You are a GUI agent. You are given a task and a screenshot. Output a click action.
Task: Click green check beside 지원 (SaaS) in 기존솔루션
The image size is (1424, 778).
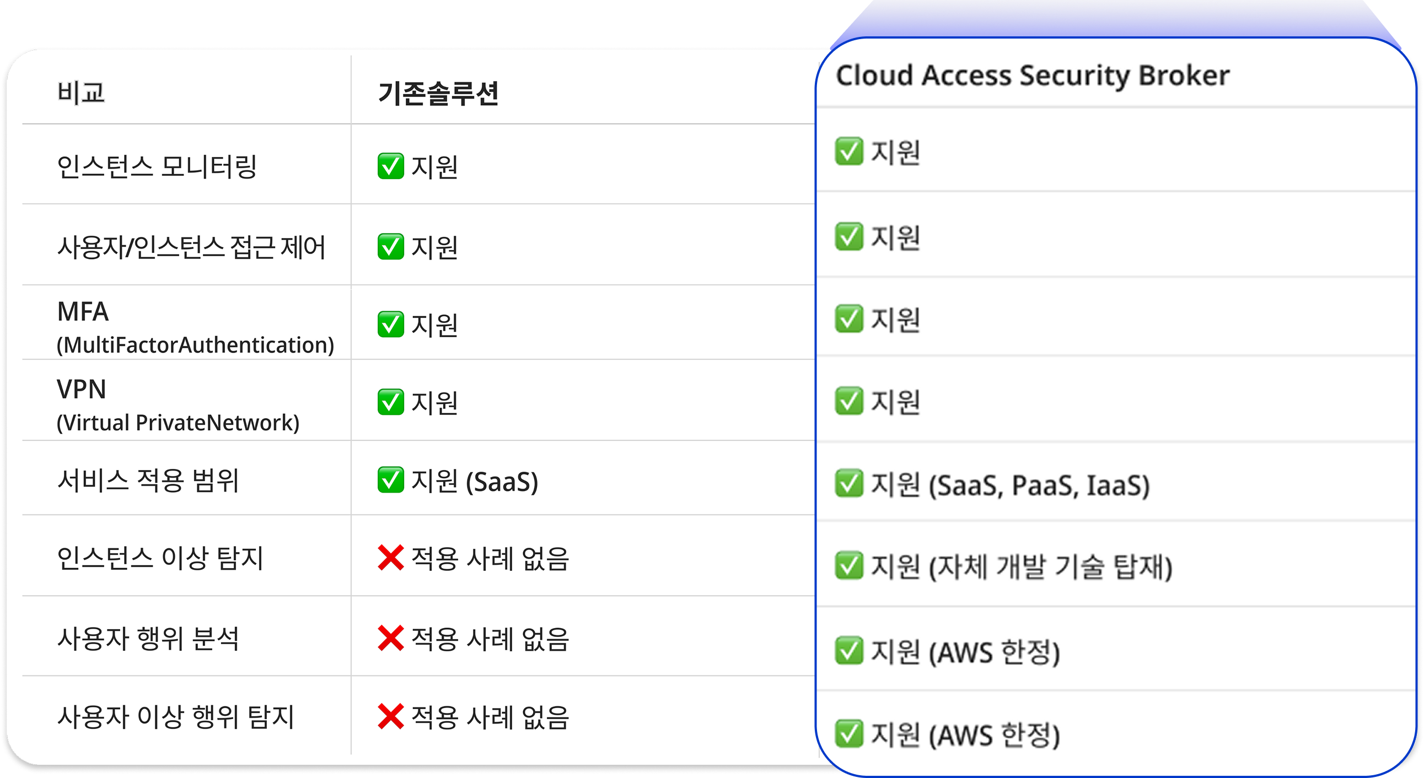click(x=390, y=479)
